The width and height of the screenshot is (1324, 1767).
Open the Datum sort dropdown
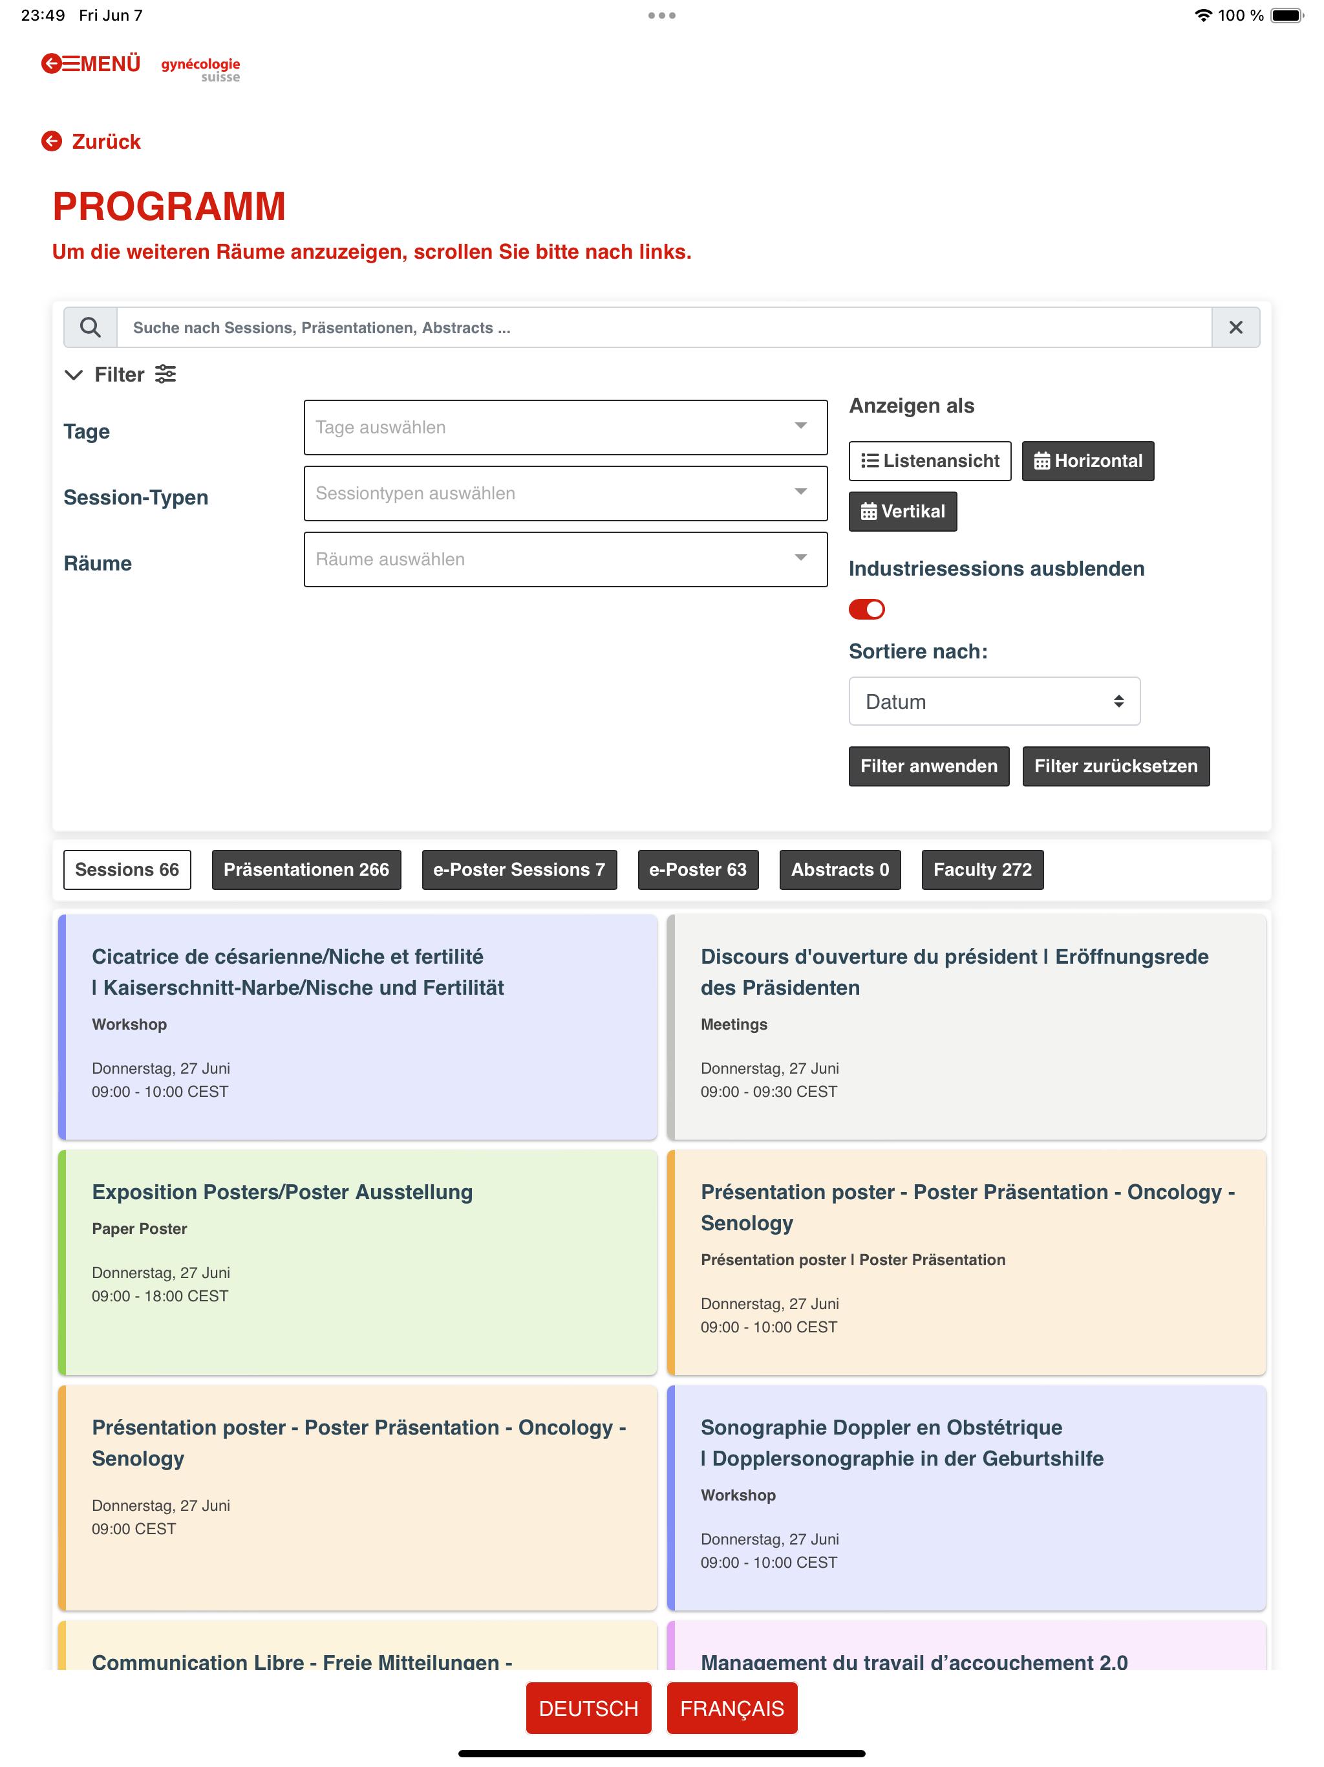[x=994, y=701]
